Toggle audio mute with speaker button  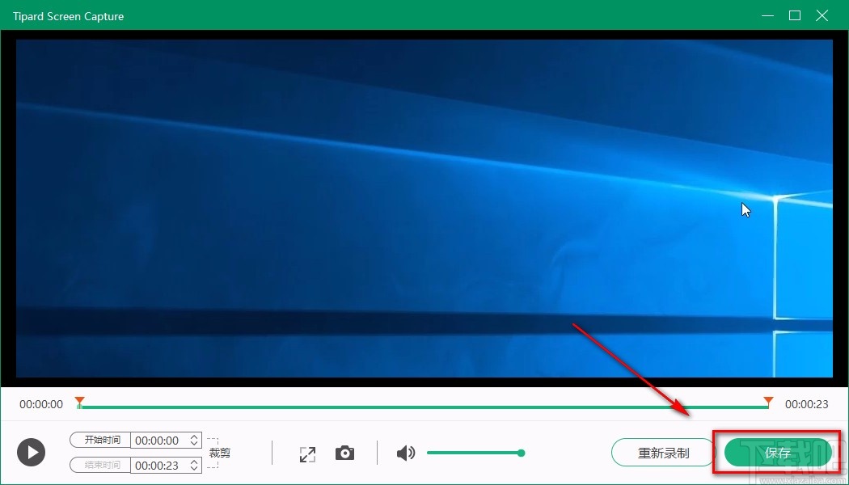click(x=406, y=453)
